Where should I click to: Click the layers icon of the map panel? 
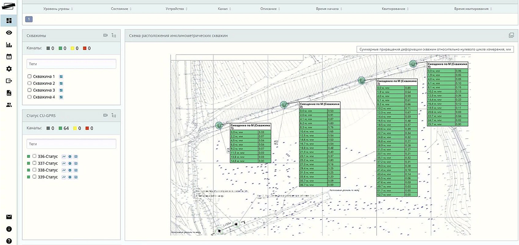click(511, 35)
